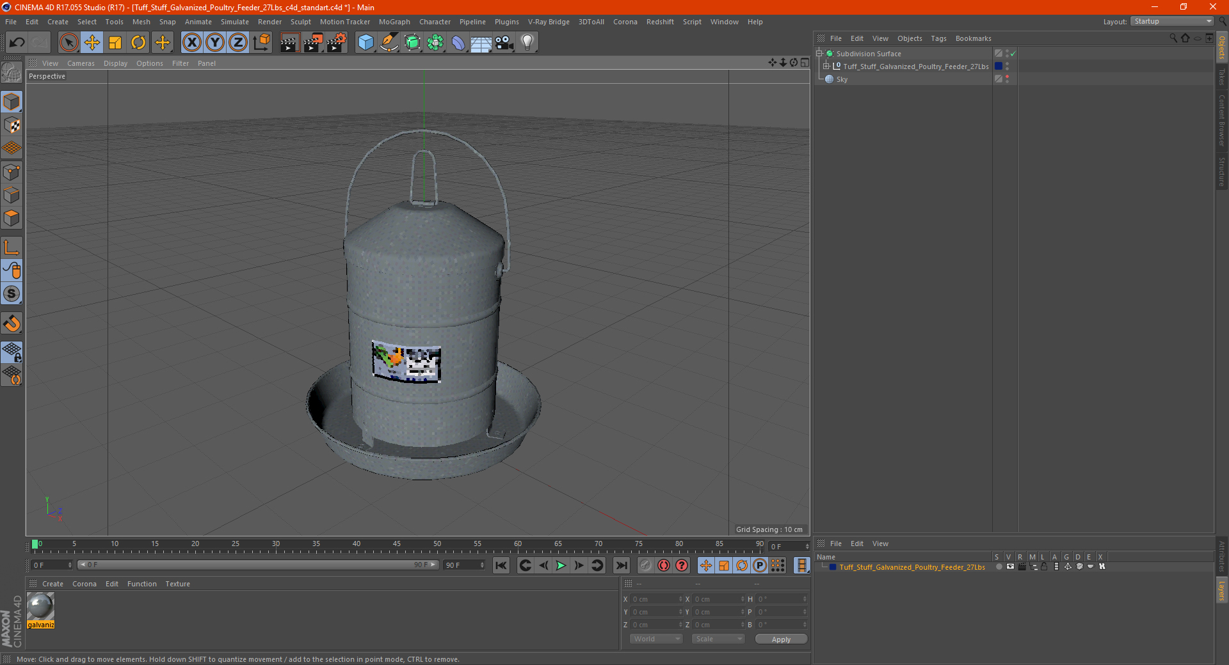
Task: Add a Camera object
Action: click(x=504, y=42)
